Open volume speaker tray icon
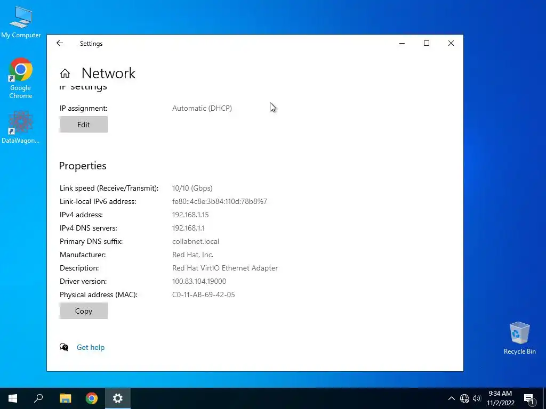Viewport: 546px width, 409px height. click(477, 398)
